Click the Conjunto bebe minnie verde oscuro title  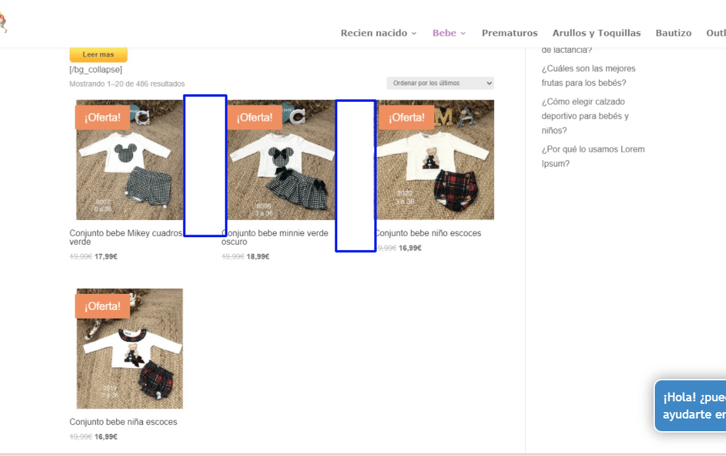coord(275,237)
